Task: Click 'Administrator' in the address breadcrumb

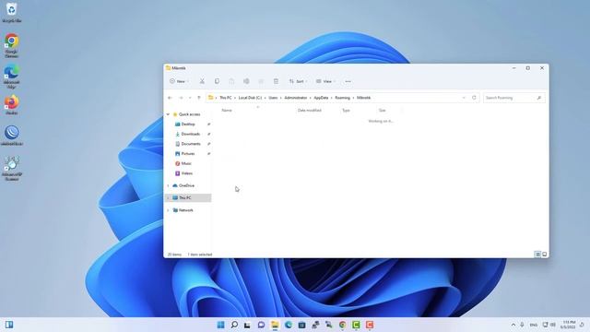Action: pyautogui.click(x=295, y=98)
